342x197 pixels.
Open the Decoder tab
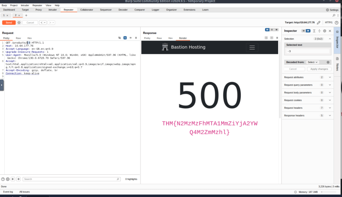click(123, 10)
